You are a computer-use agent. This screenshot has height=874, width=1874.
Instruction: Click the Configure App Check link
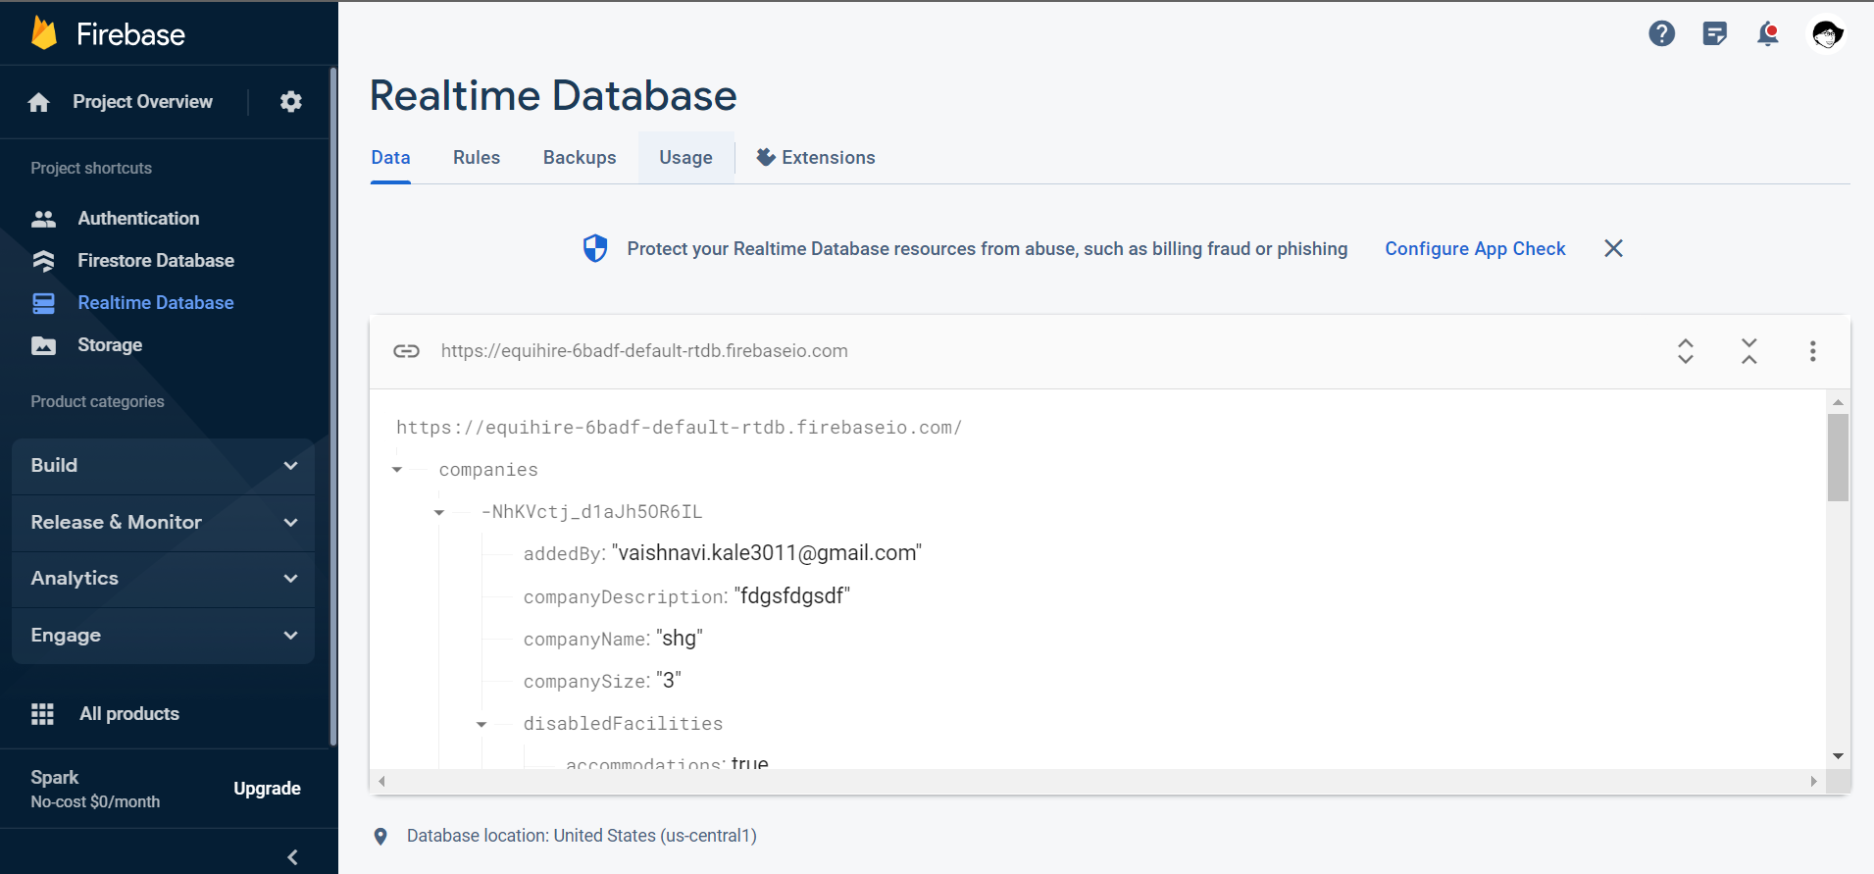pyautogui.click(x=1475, y=249)
